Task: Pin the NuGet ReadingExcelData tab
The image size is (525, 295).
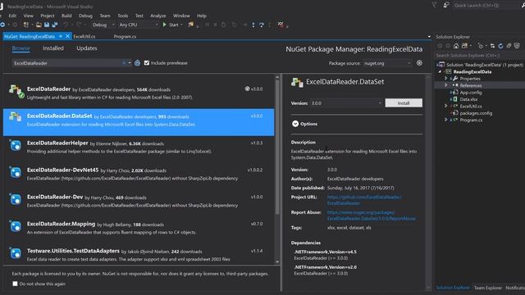Action: (61, 36)
